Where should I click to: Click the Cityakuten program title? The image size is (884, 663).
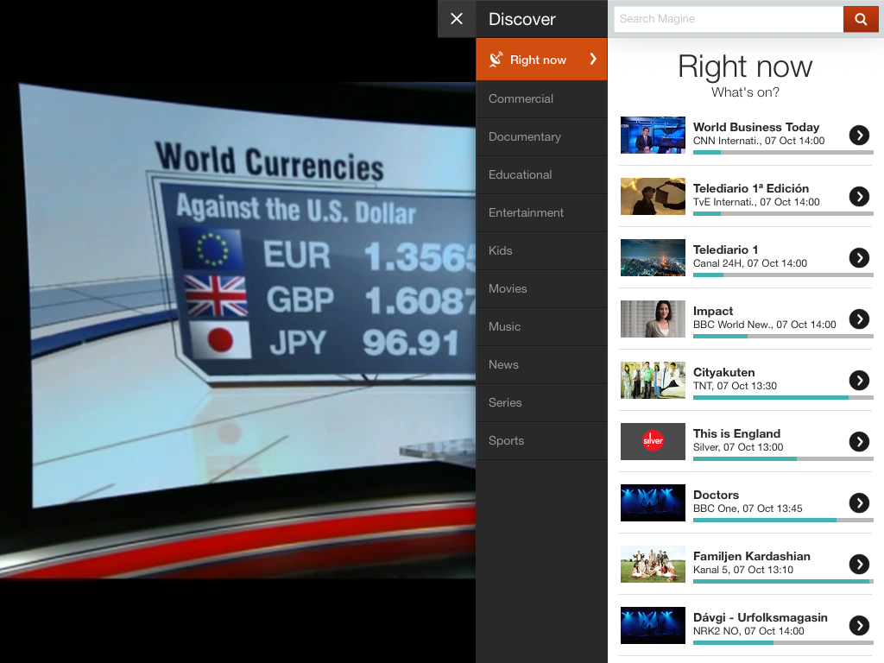(724, 372)
